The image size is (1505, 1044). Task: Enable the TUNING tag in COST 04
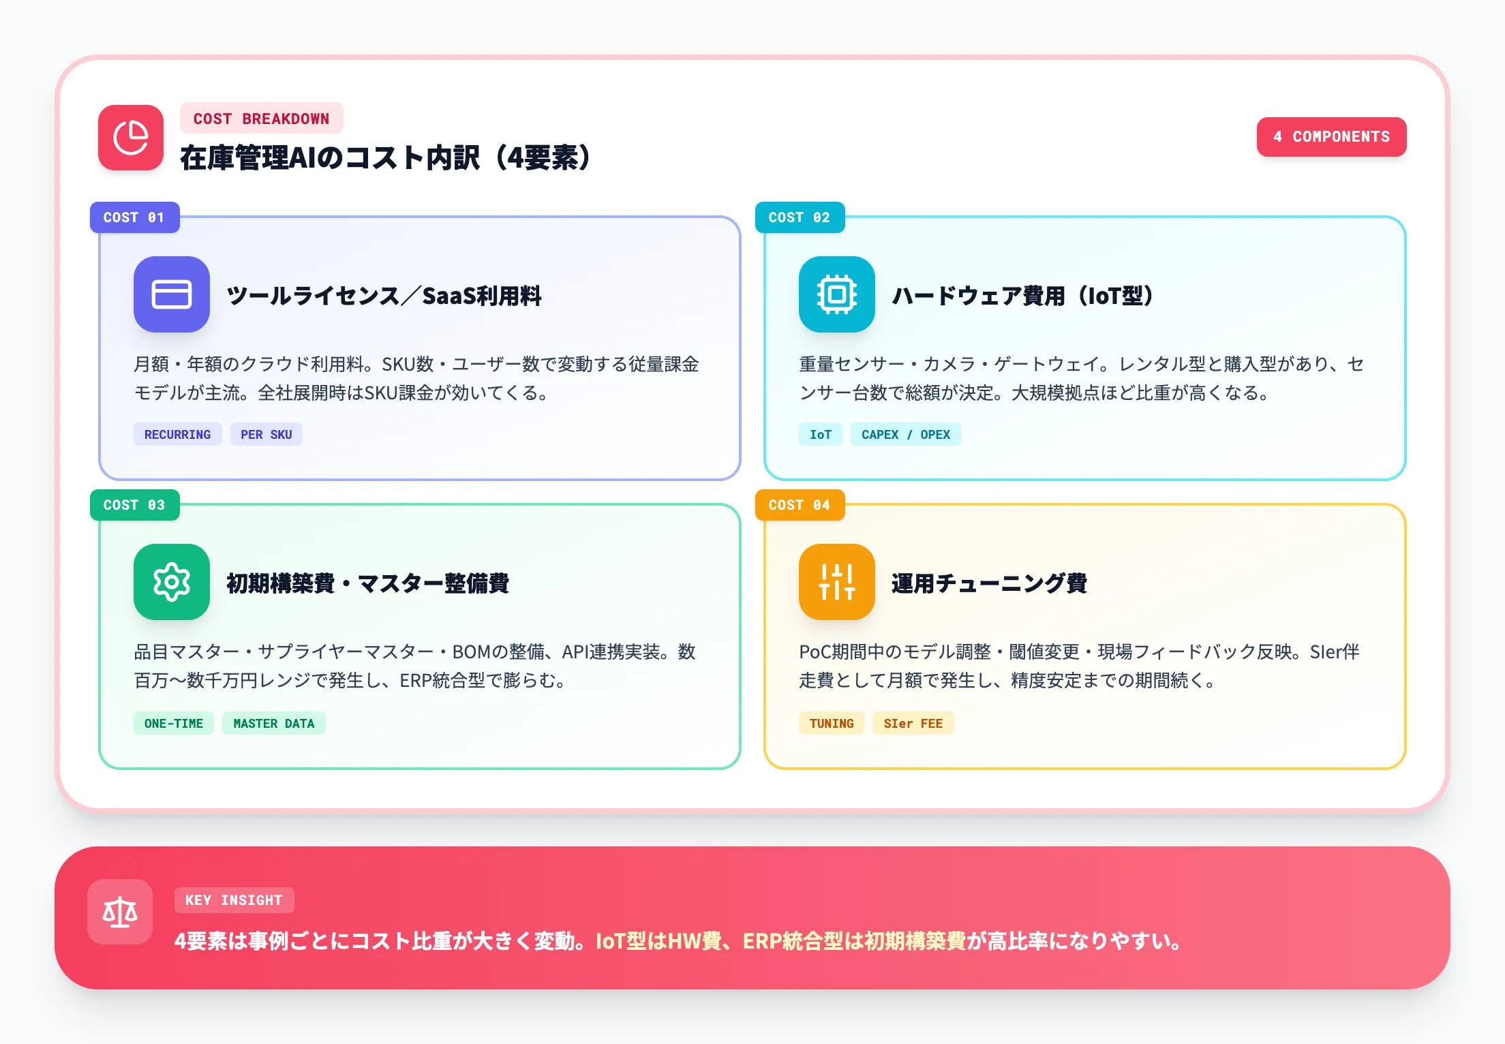[831, 723]
